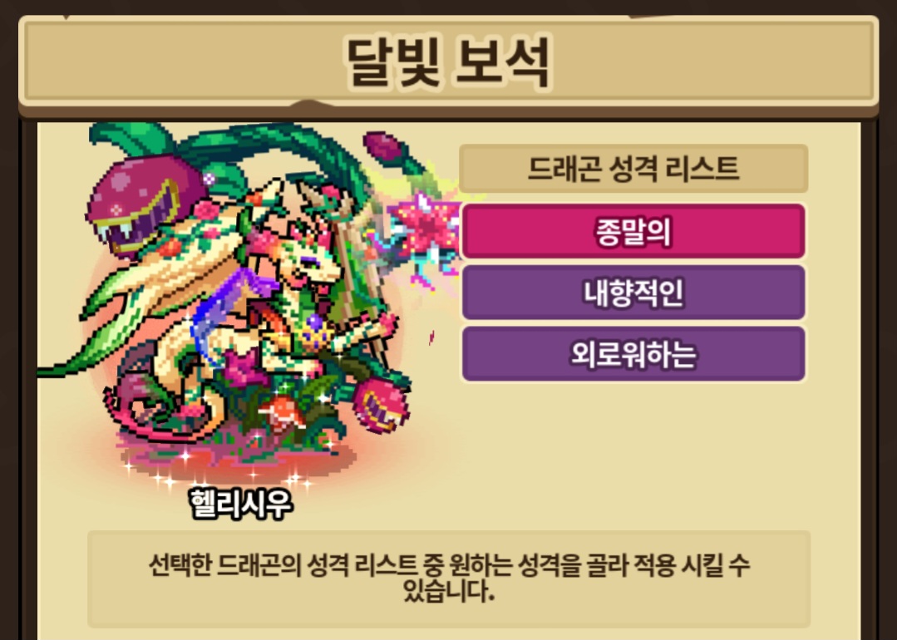
Task: Click the personality description text box
Action: point(449,578)
